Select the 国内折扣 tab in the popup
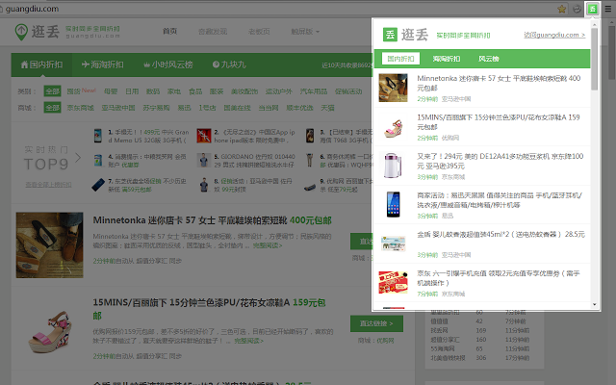Image resolution: width=616 pixels, height=385 pixels. [400, 59]
